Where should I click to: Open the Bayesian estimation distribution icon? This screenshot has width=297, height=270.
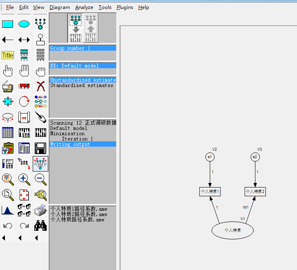coord(8,210)
